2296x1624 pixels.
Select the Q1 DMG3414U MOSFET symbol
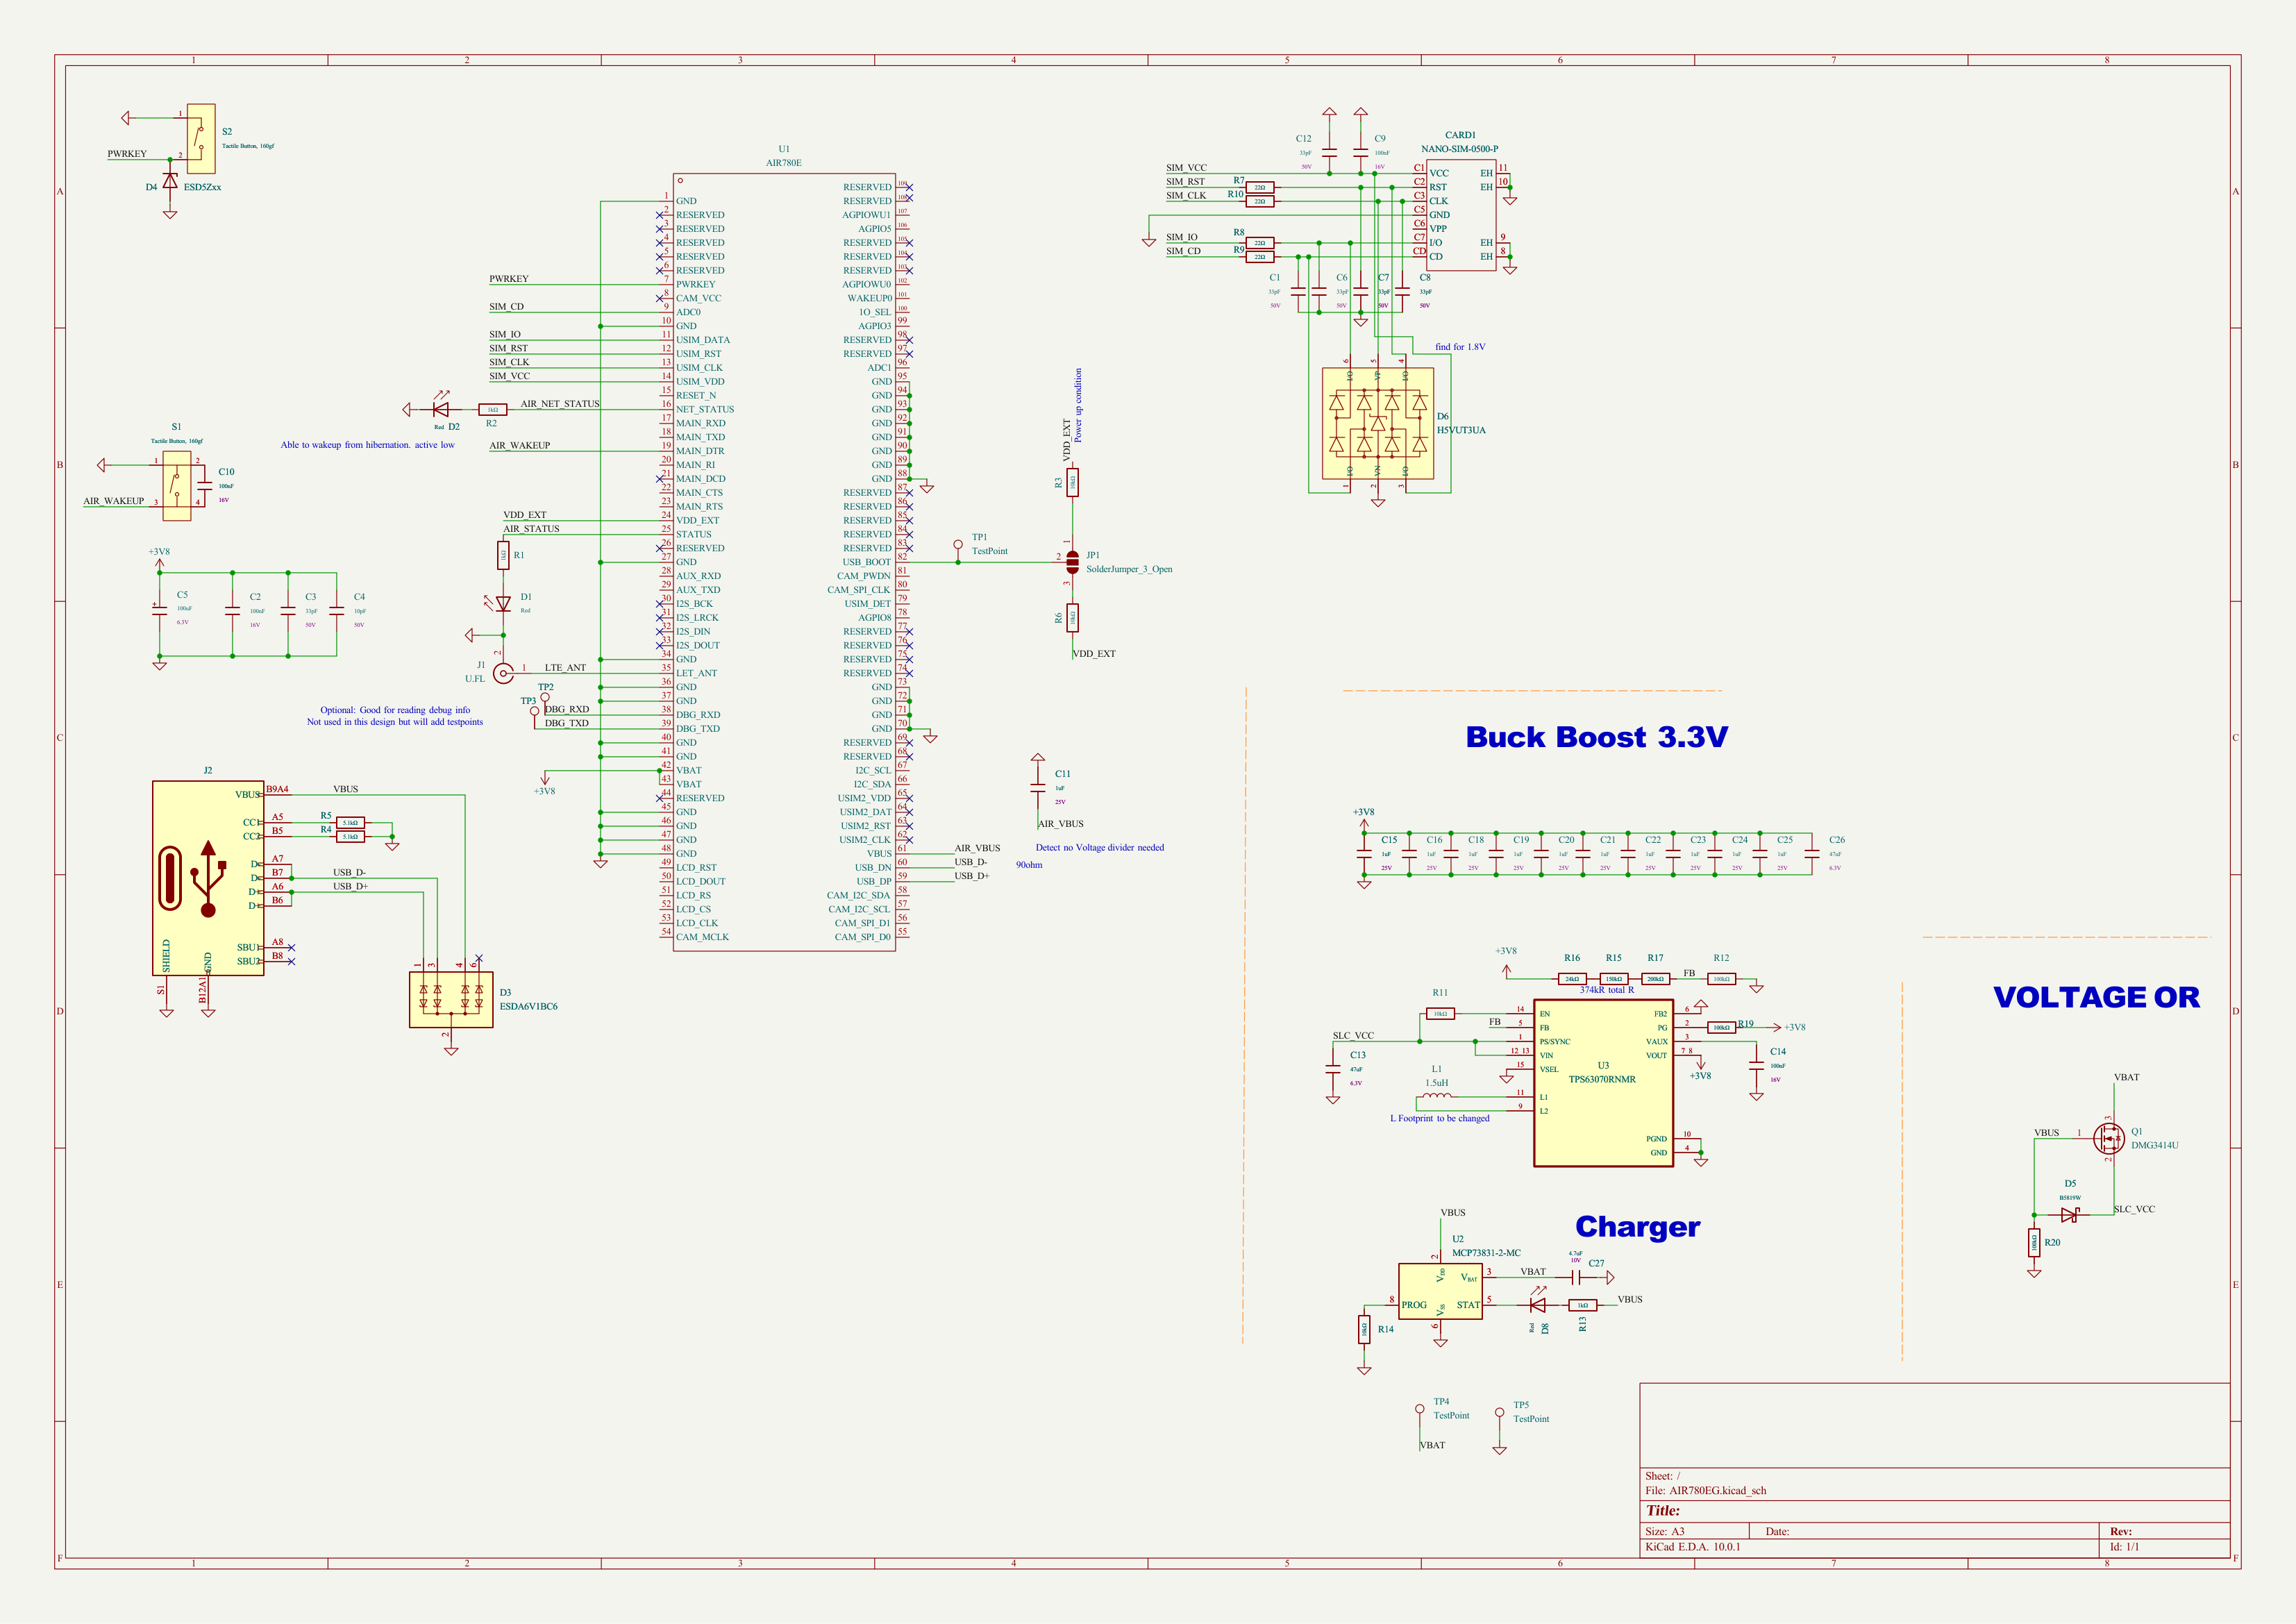point(2109,1138)
